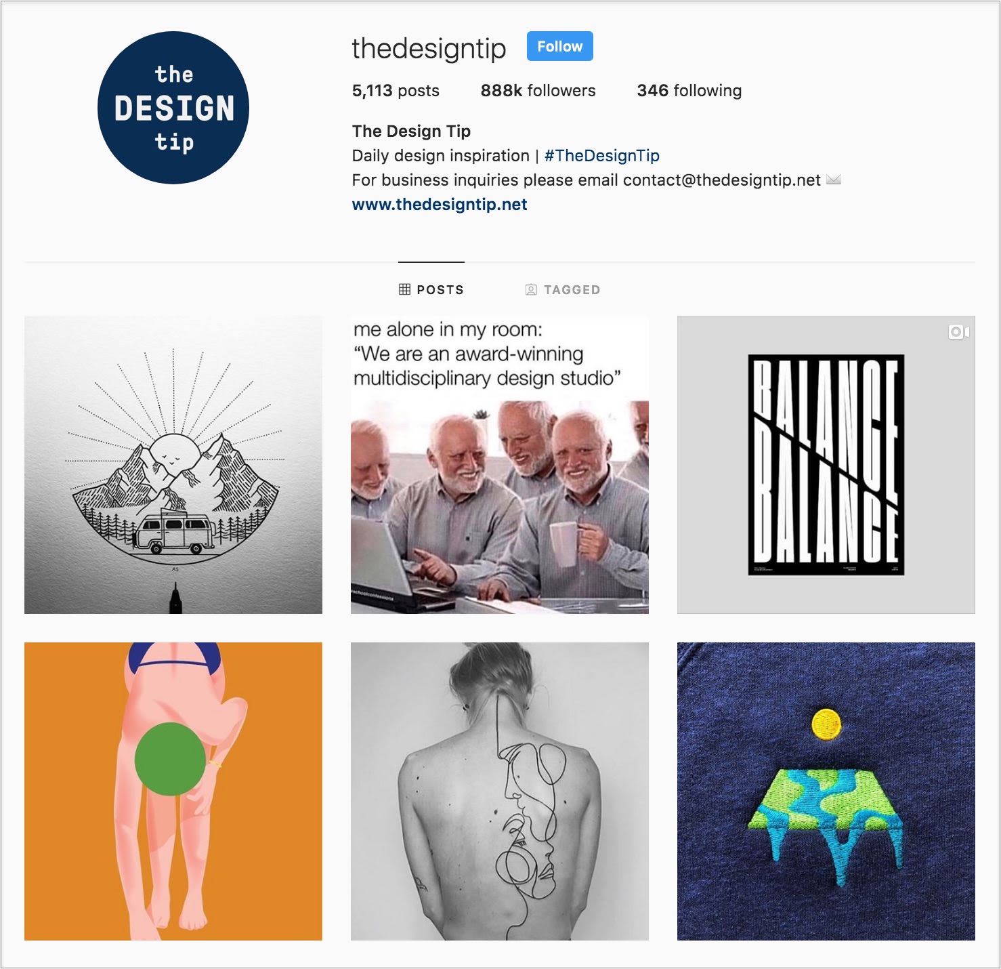1001x969 pixels.
Task: Open the award-winning design studio meme post
Action: coord(500,465)
